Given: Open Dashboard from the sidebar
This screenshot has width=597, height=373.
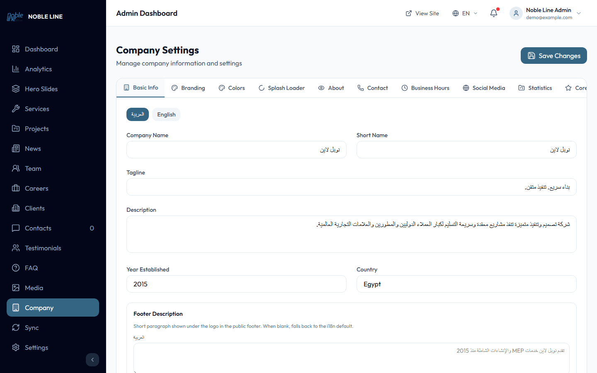Looking at the screenshot, I should [x=53, y=49].
